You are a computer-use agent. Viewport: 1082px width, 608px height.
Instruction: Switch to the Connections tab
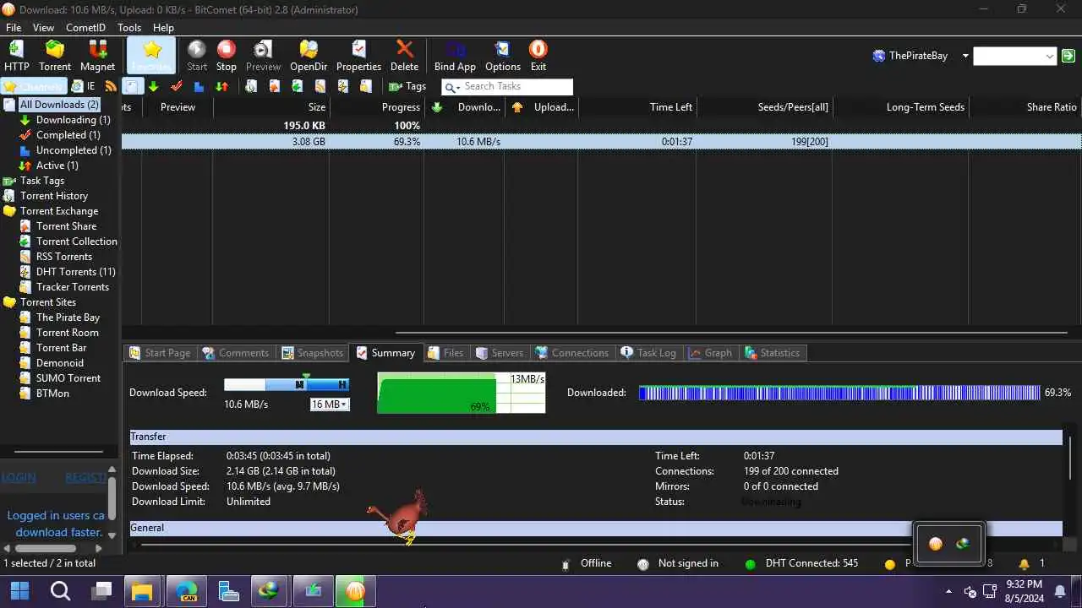[571, 353]
